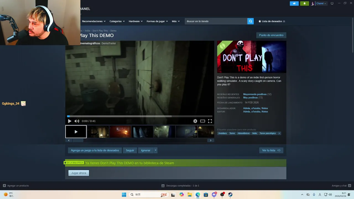354x199 pixels.
Task: Open the Chanel account dropdown
Action: point(321,4)
